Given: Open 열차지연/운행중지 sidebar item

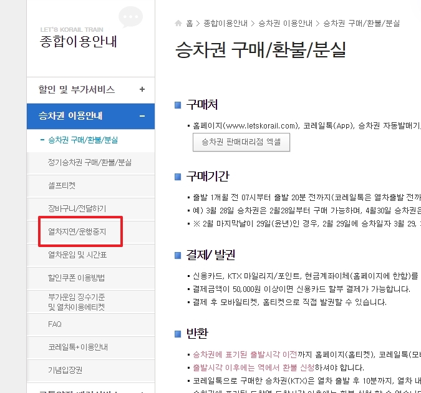Looking at the screenshot, I should (x=77, y=231).
